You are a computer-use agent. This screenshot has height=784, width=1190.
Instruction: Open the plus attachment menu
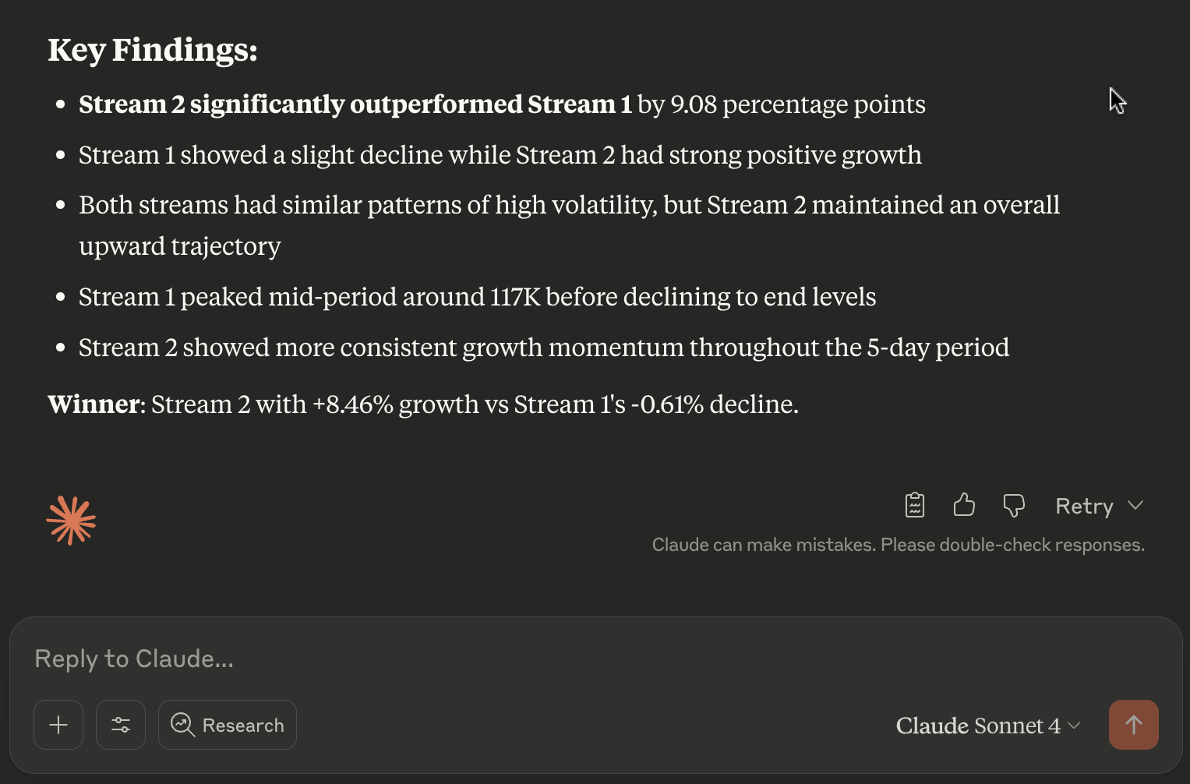coord(58,725)
